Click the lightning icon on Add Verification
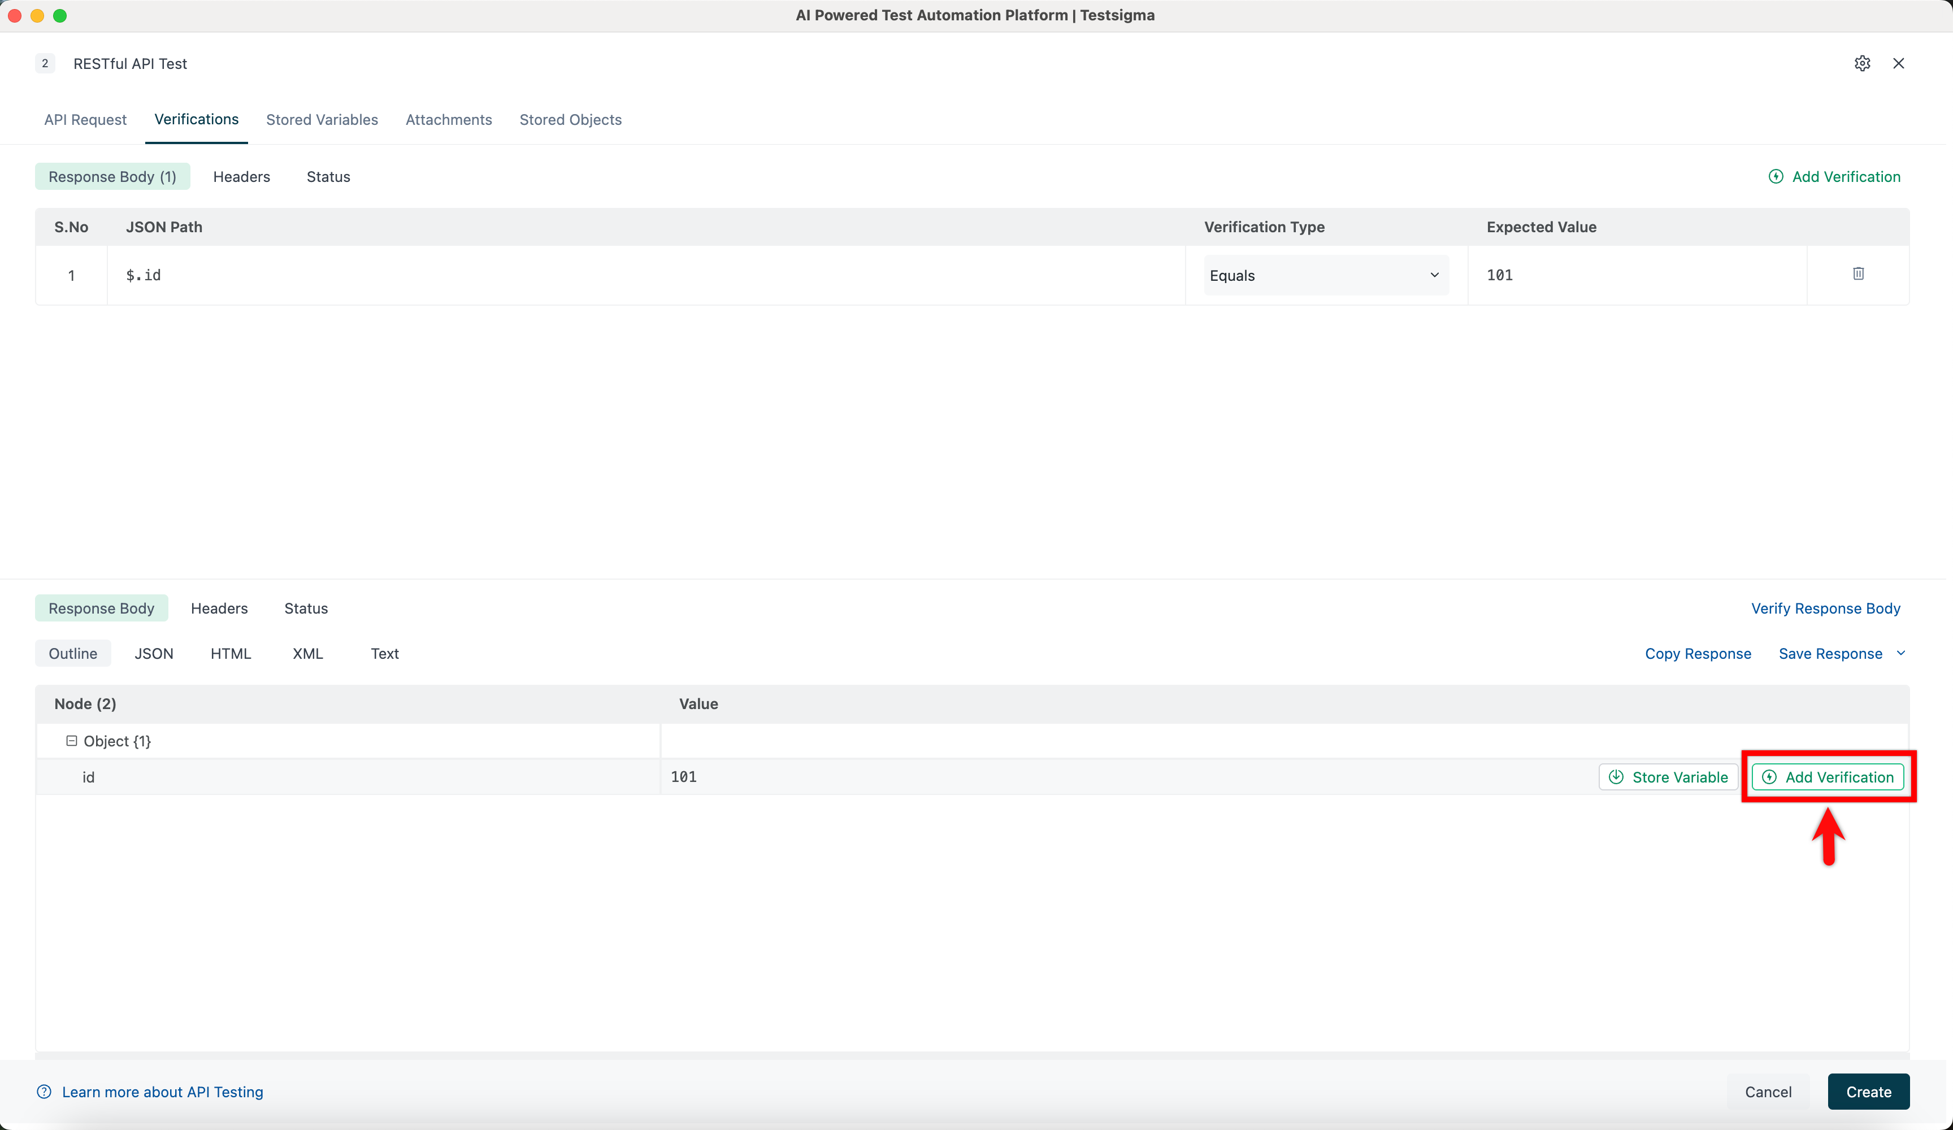 point(1777,177)
